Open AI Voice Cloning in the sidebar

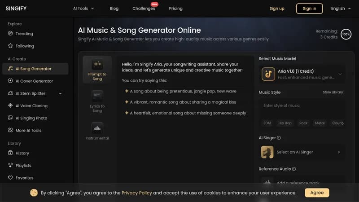35,106
